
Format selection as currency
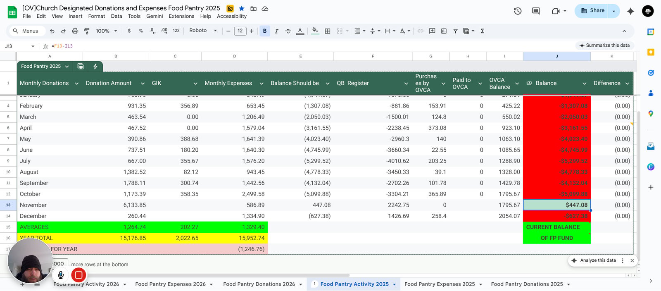click(129, 31)
